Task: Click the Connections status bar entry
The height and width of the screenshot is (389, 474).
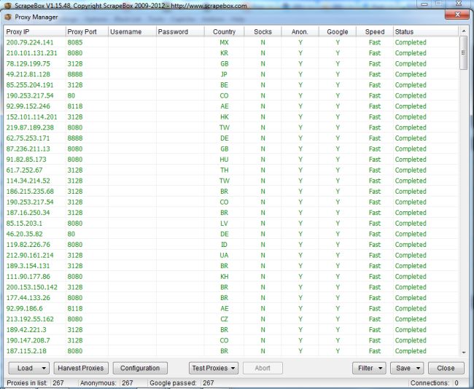Action: coord(435,383)
